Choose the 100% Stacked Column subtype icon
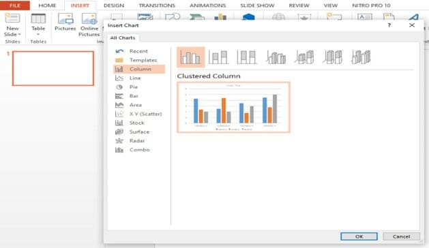 click(x=247, y=57)
